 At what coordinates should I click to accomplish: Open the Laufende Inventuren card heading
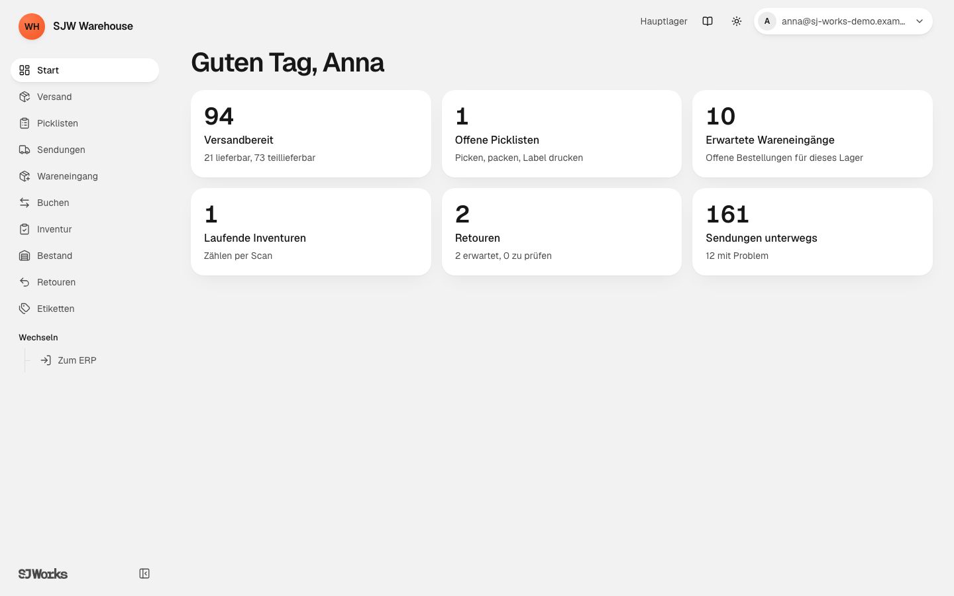(x=255, y=238)
